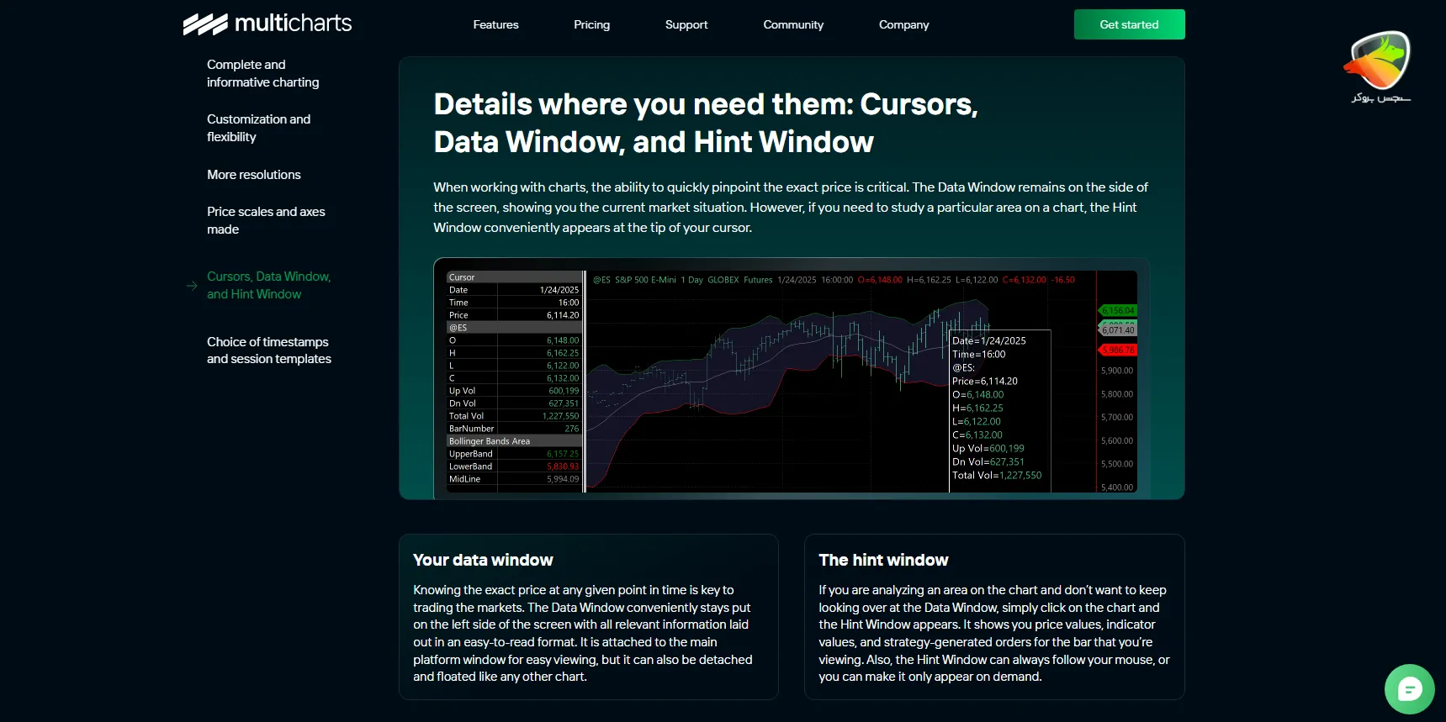Click the @ES header row in data window
Screen dimensions: 1446x722
coord(513,327)
